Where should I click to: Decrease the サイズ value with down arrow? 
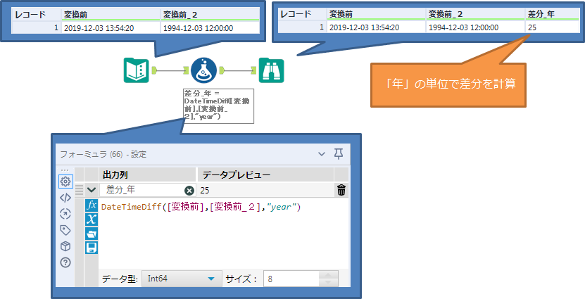pyautogui.click(x=328, y=283)
